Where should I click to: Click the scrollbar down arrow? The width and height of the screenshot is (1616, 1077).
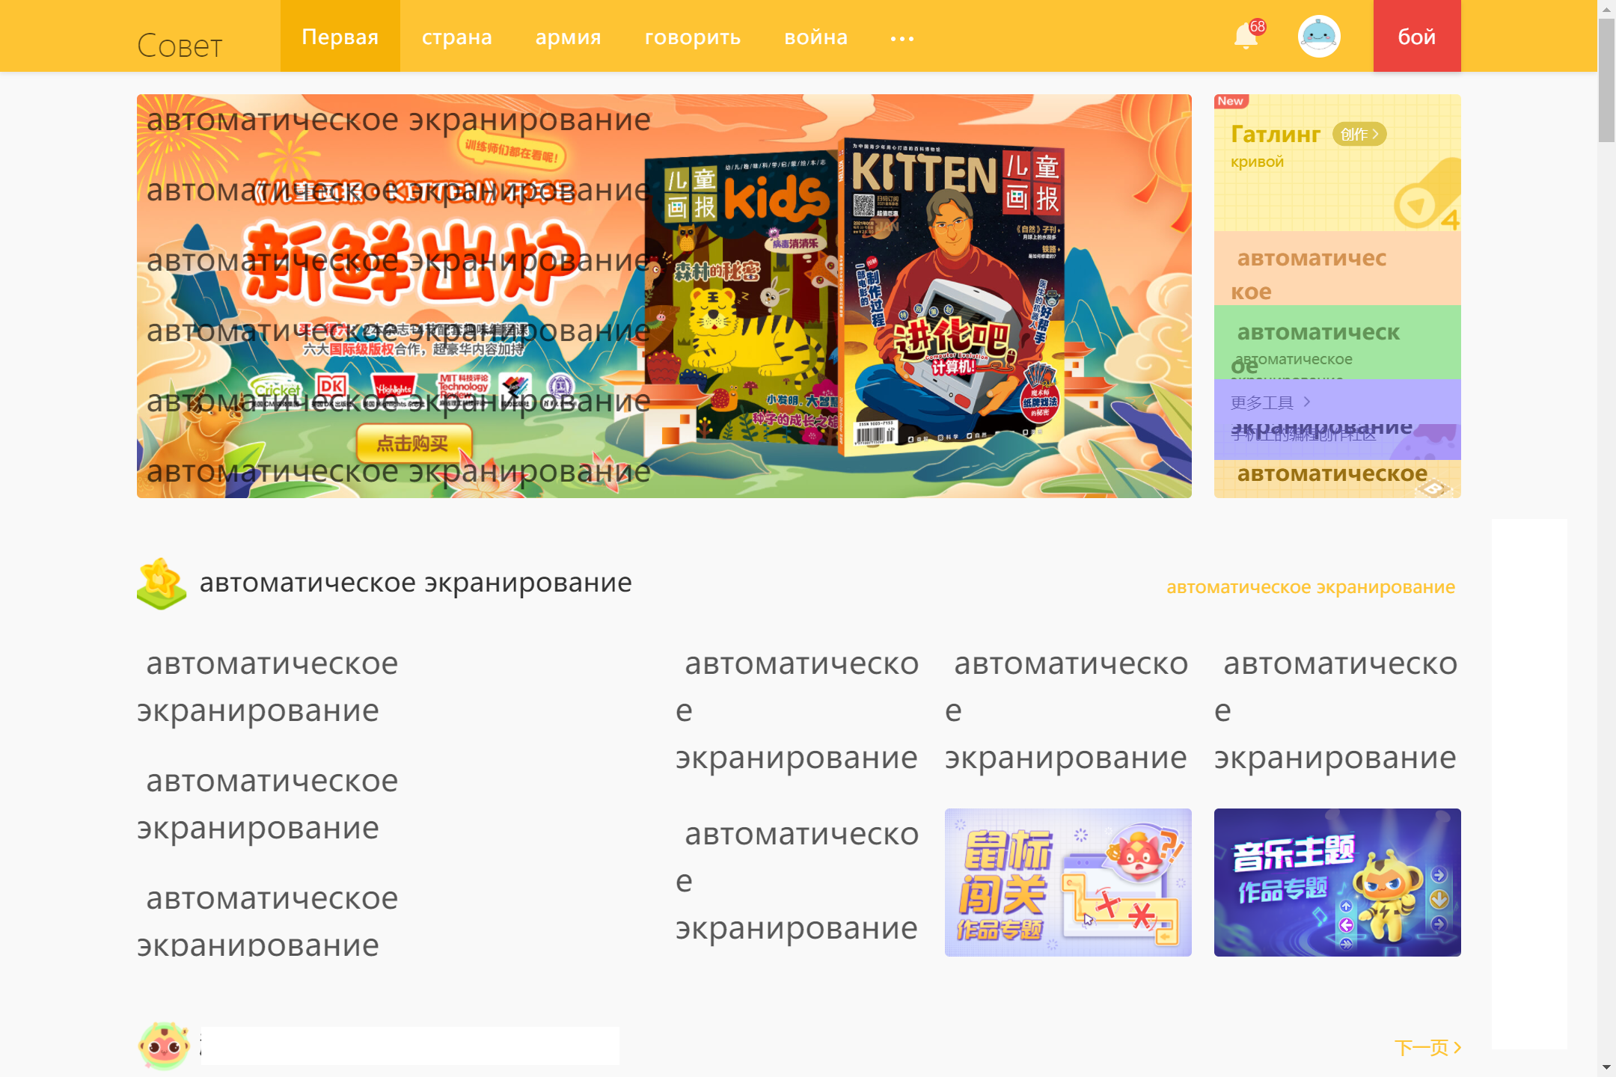1607,1068
